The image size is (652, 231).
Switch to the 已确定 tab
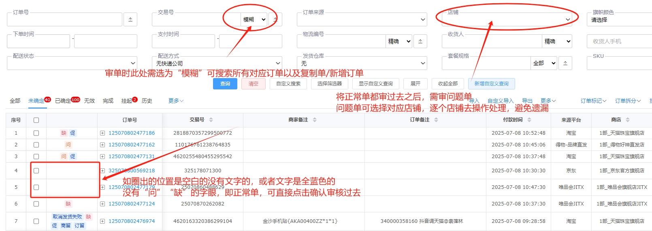[63, 101]
